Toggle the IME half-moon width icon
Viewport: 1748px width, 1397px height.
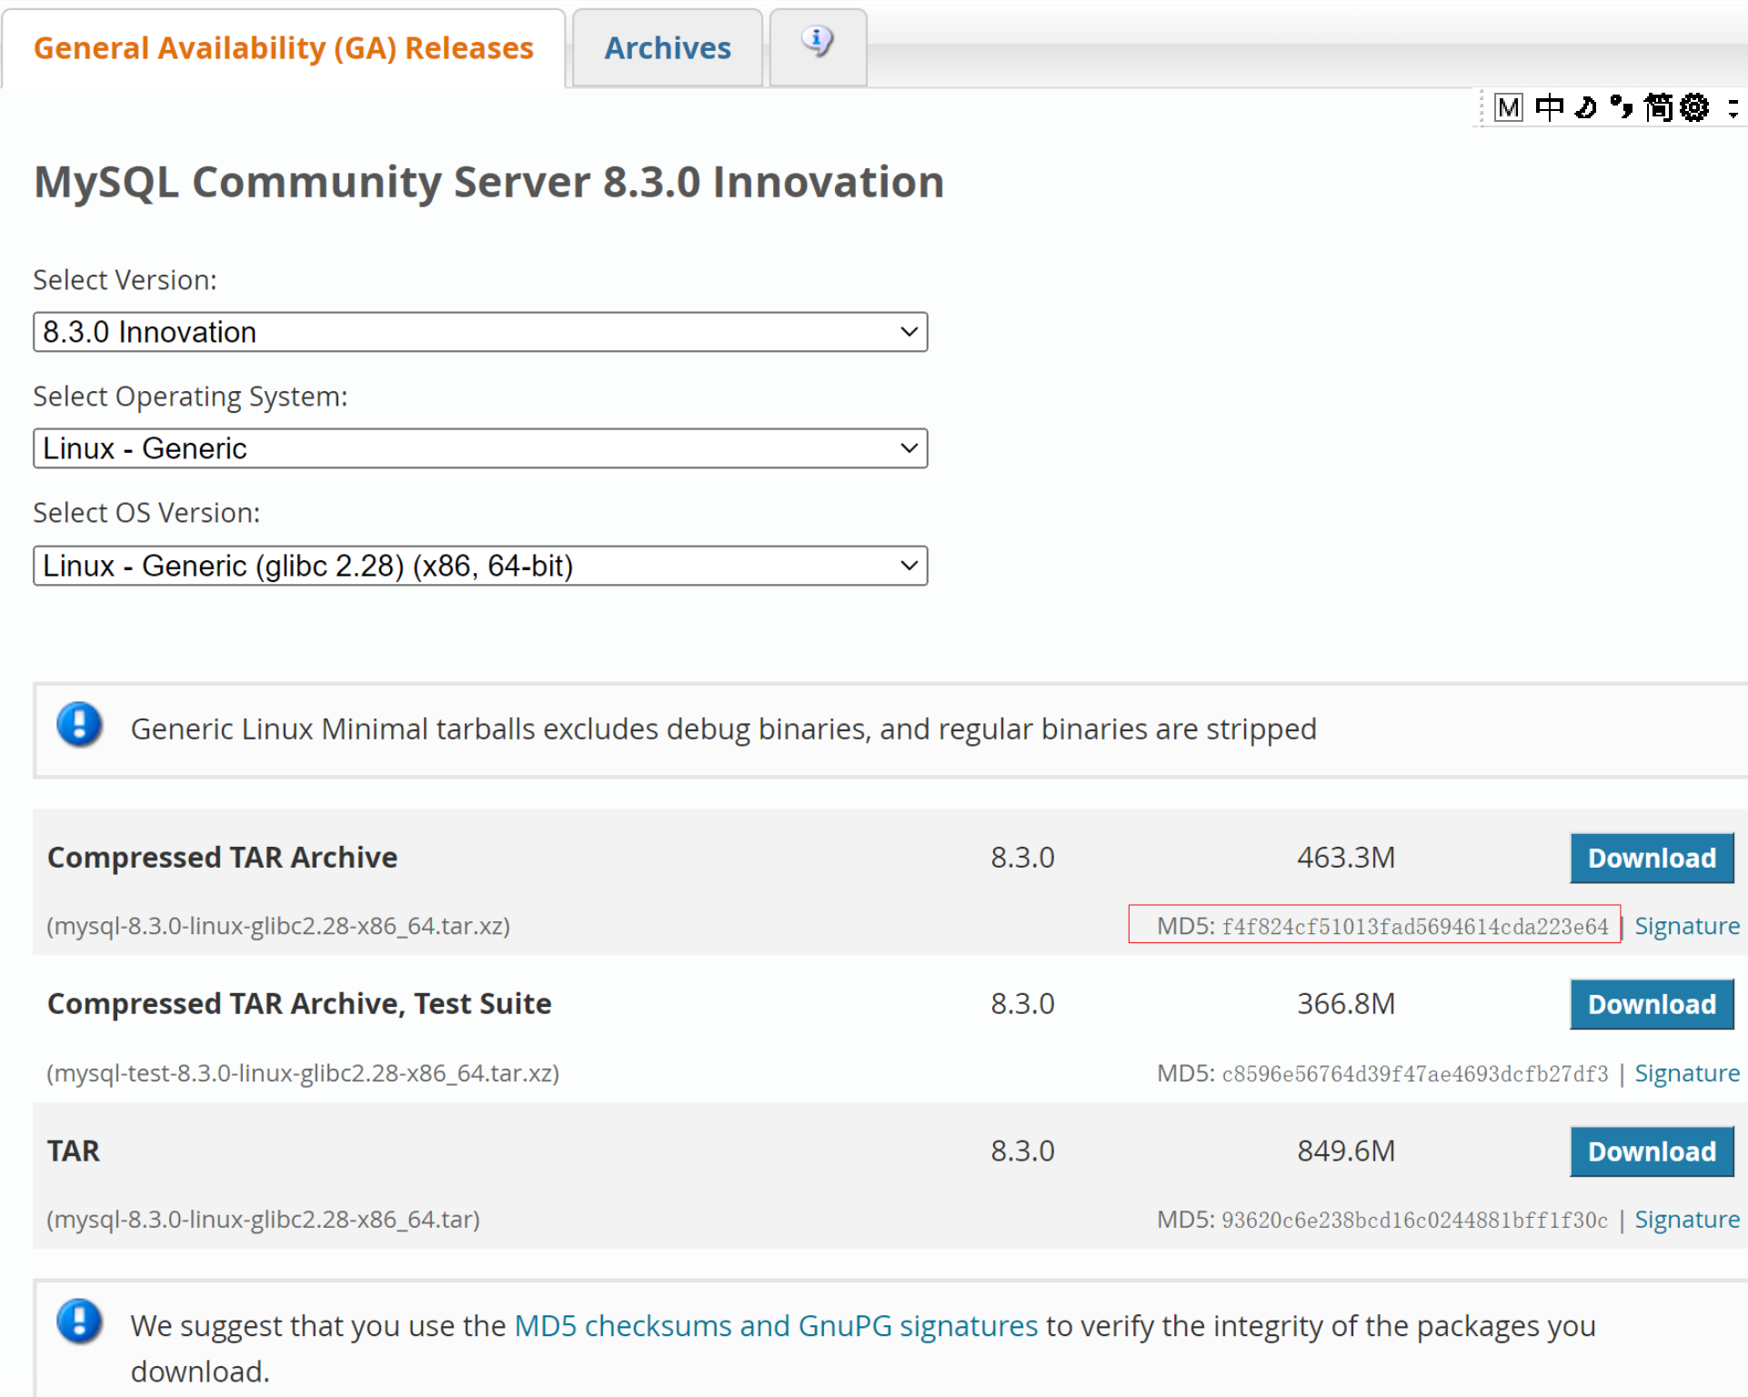[x=1586, y=108]
